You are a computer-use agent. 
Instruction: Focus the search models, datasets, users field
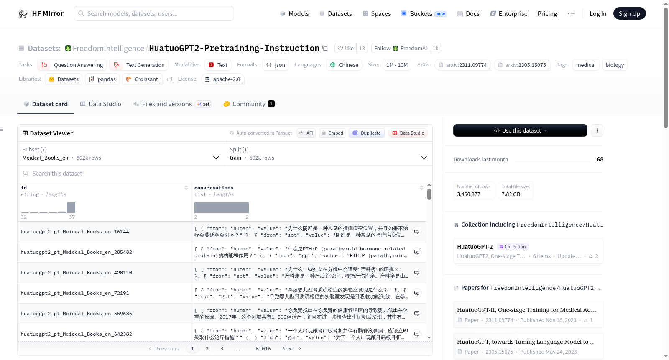[x=154, y=13]
